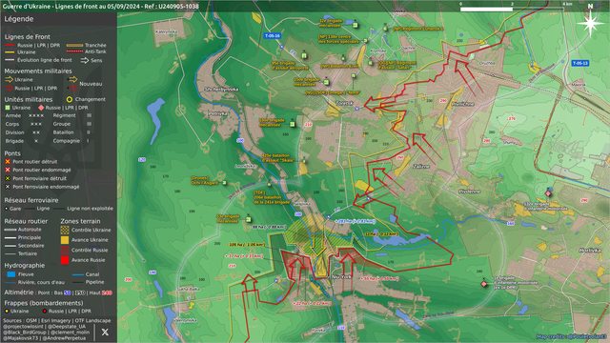Click the north compass star icon

[590, 23]
